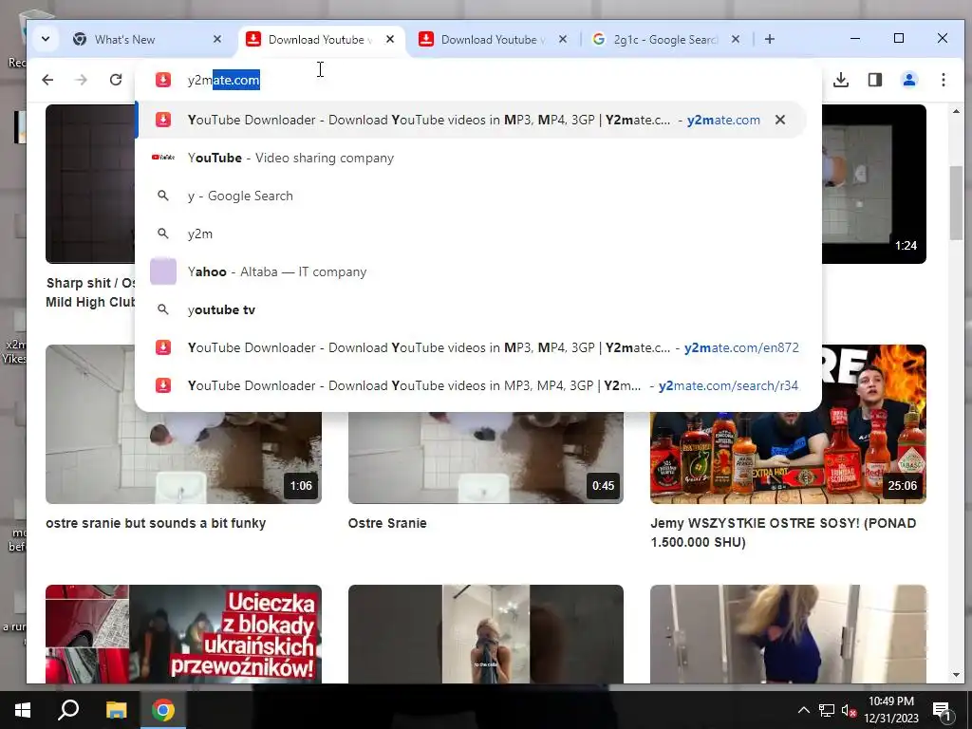Open Windows taskbar search
This screenshot has height=729, width=972.
[x=68, y=710]
